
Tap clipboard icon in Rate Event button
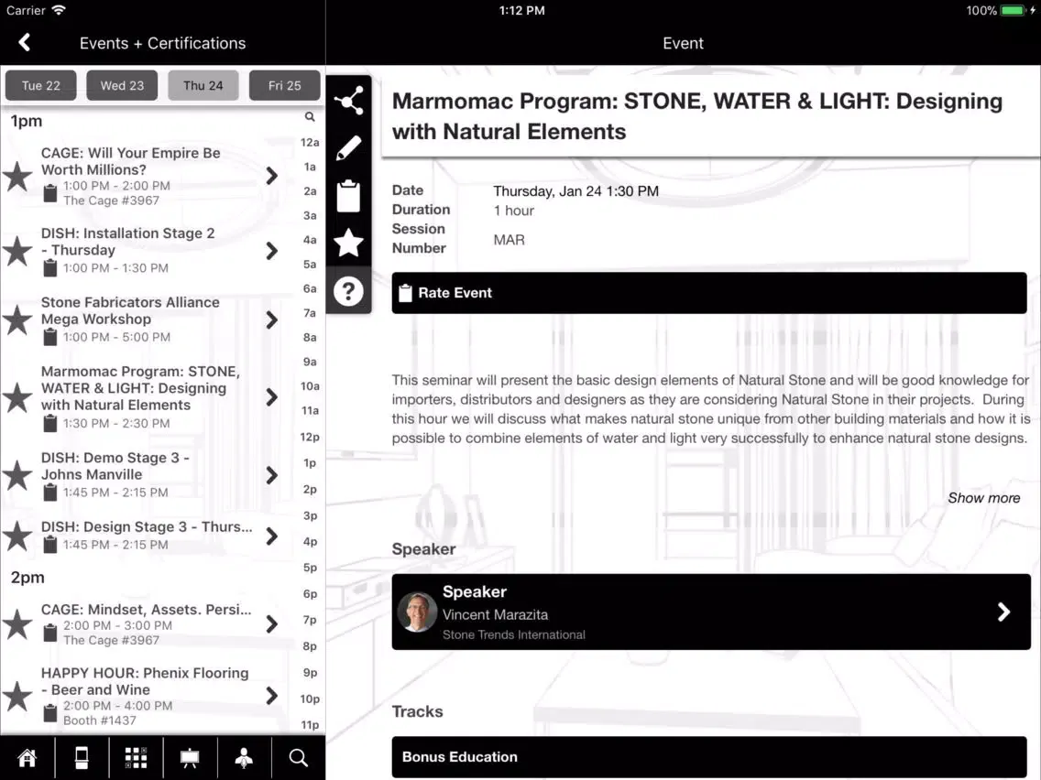click(x=405, y=293)
